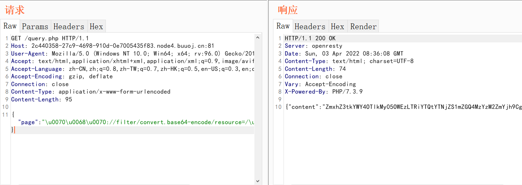Click the request editor scroll-up arrow
Viewport: 522px width, 185px height.
258,37
